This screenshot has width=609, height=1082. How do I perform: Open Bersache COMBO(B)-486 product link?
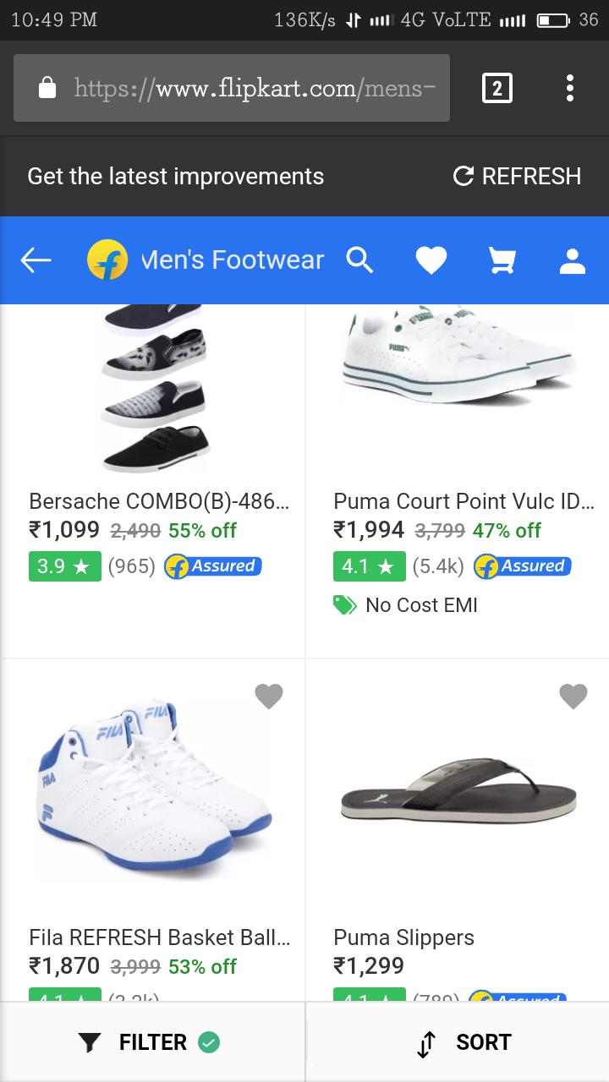point(159,501)
